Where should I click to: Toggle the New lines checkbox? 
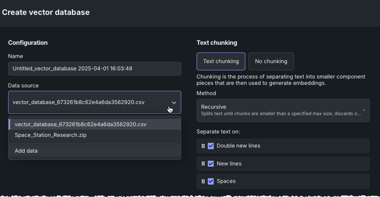coord(211,164)
